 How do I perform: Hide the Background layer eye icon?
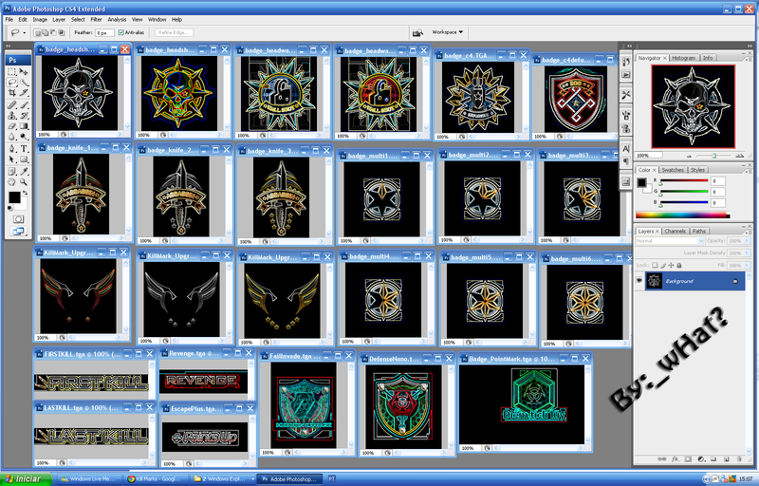tap(639, 281)
